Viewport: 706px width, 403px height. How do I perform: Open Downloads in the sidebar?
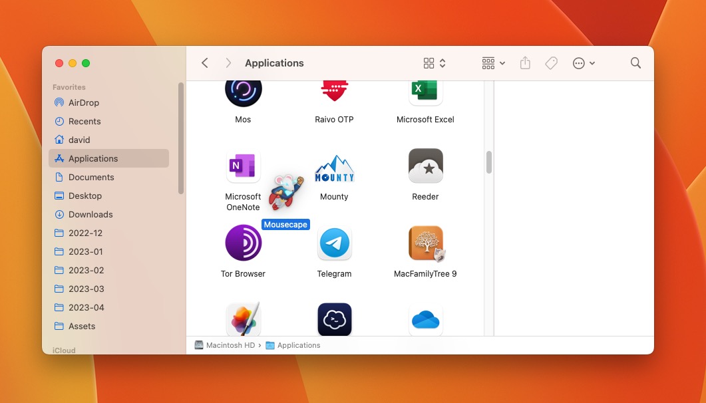[90, 214]
